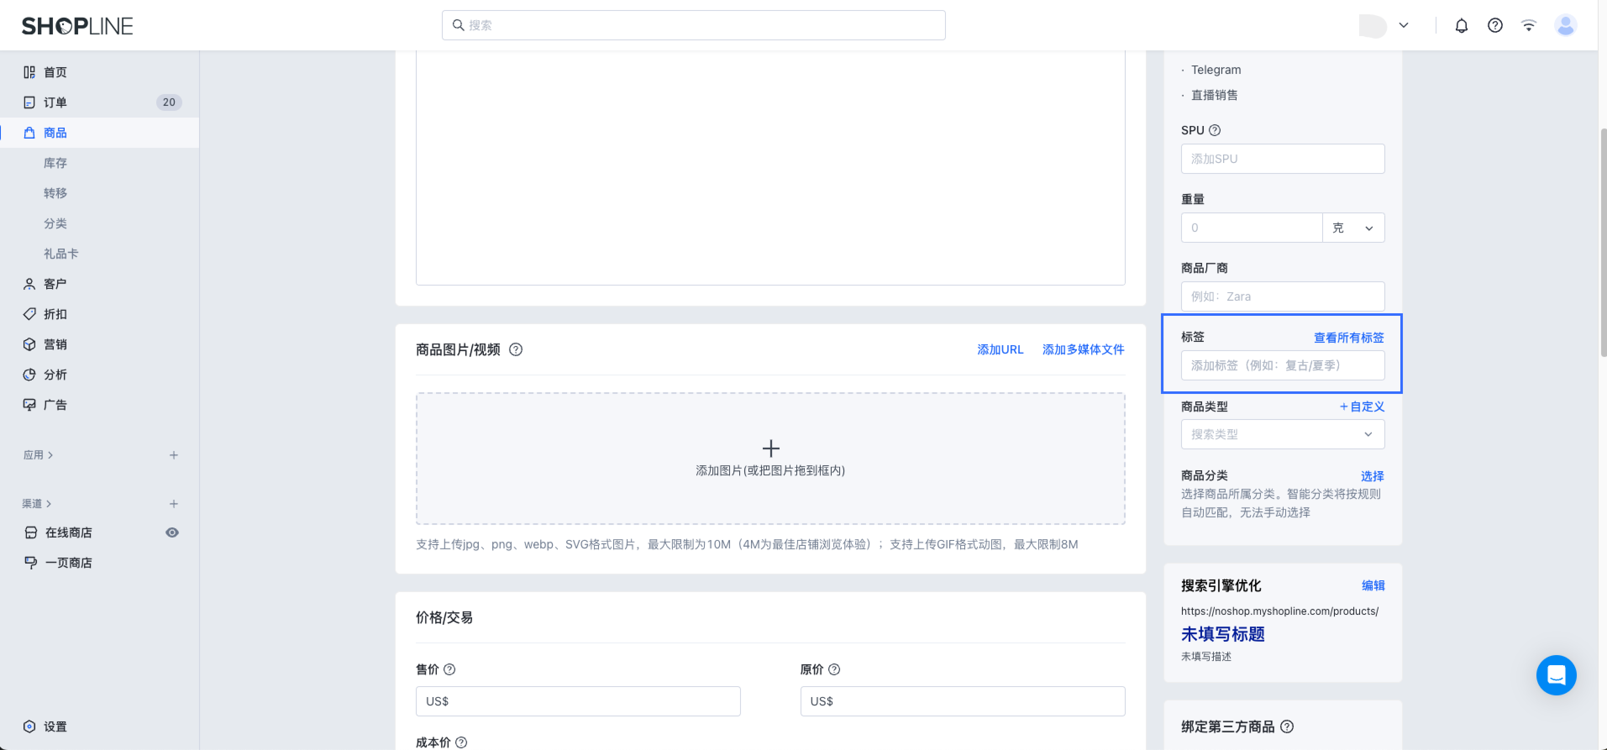Click the 营销 (Marketing) sidebar icon

[29, 344]
